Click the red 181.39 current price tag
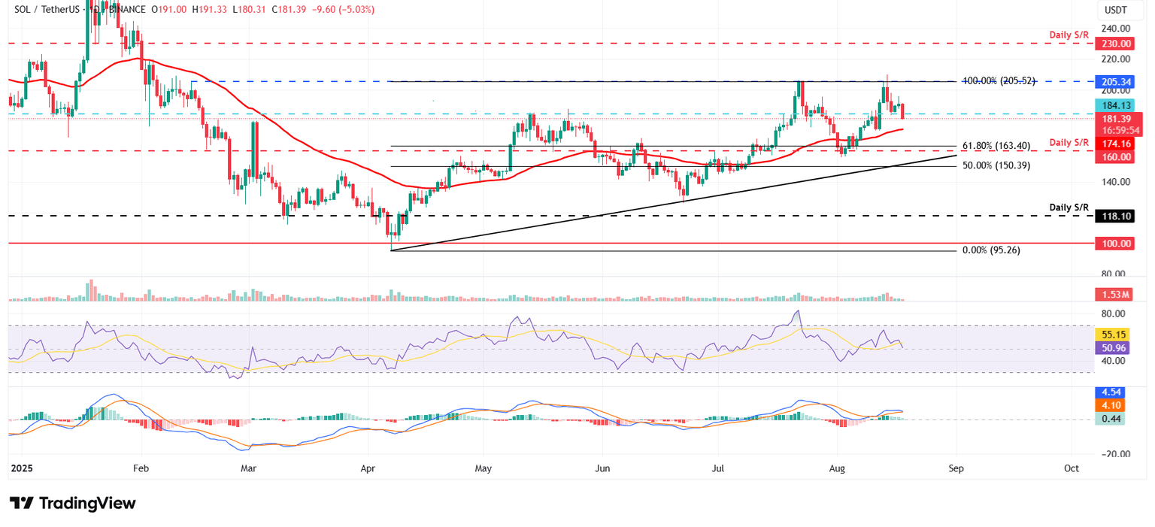 click(x=1115, y=120)
